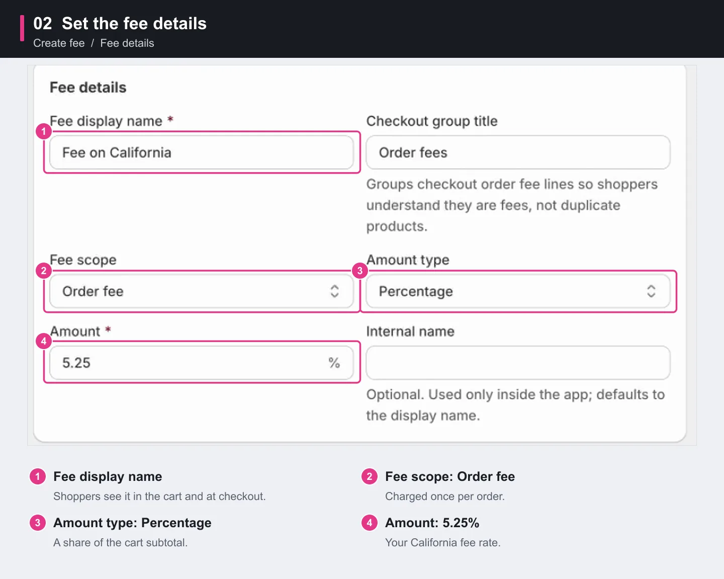This screenshot has width=724, height=579.
Task: Click 'A share of the cart subtotal.' caption
Action: pyautogui.click(x=120, y=543)
